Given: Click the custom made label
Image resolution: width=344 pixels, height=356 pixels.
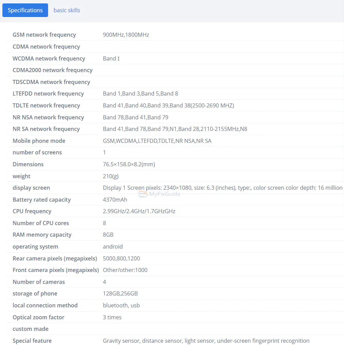Looking at the screenshot, I should [30, 329].
